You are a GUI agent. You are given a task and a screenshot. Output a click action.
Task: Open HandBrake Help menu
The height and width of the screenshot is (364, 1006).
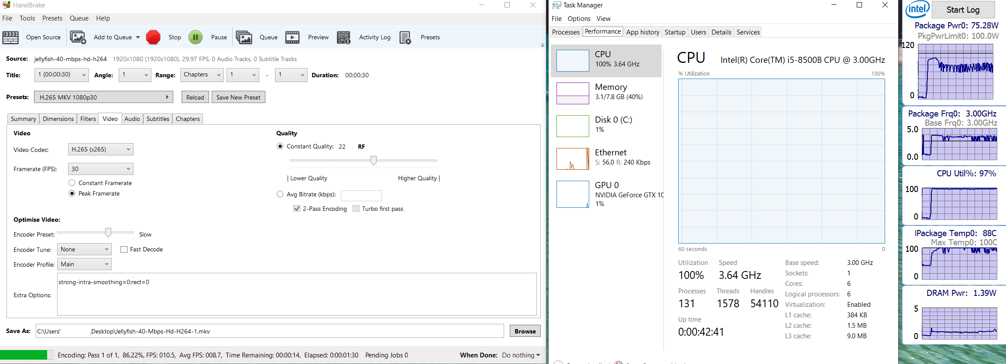(x=103, y=18)
